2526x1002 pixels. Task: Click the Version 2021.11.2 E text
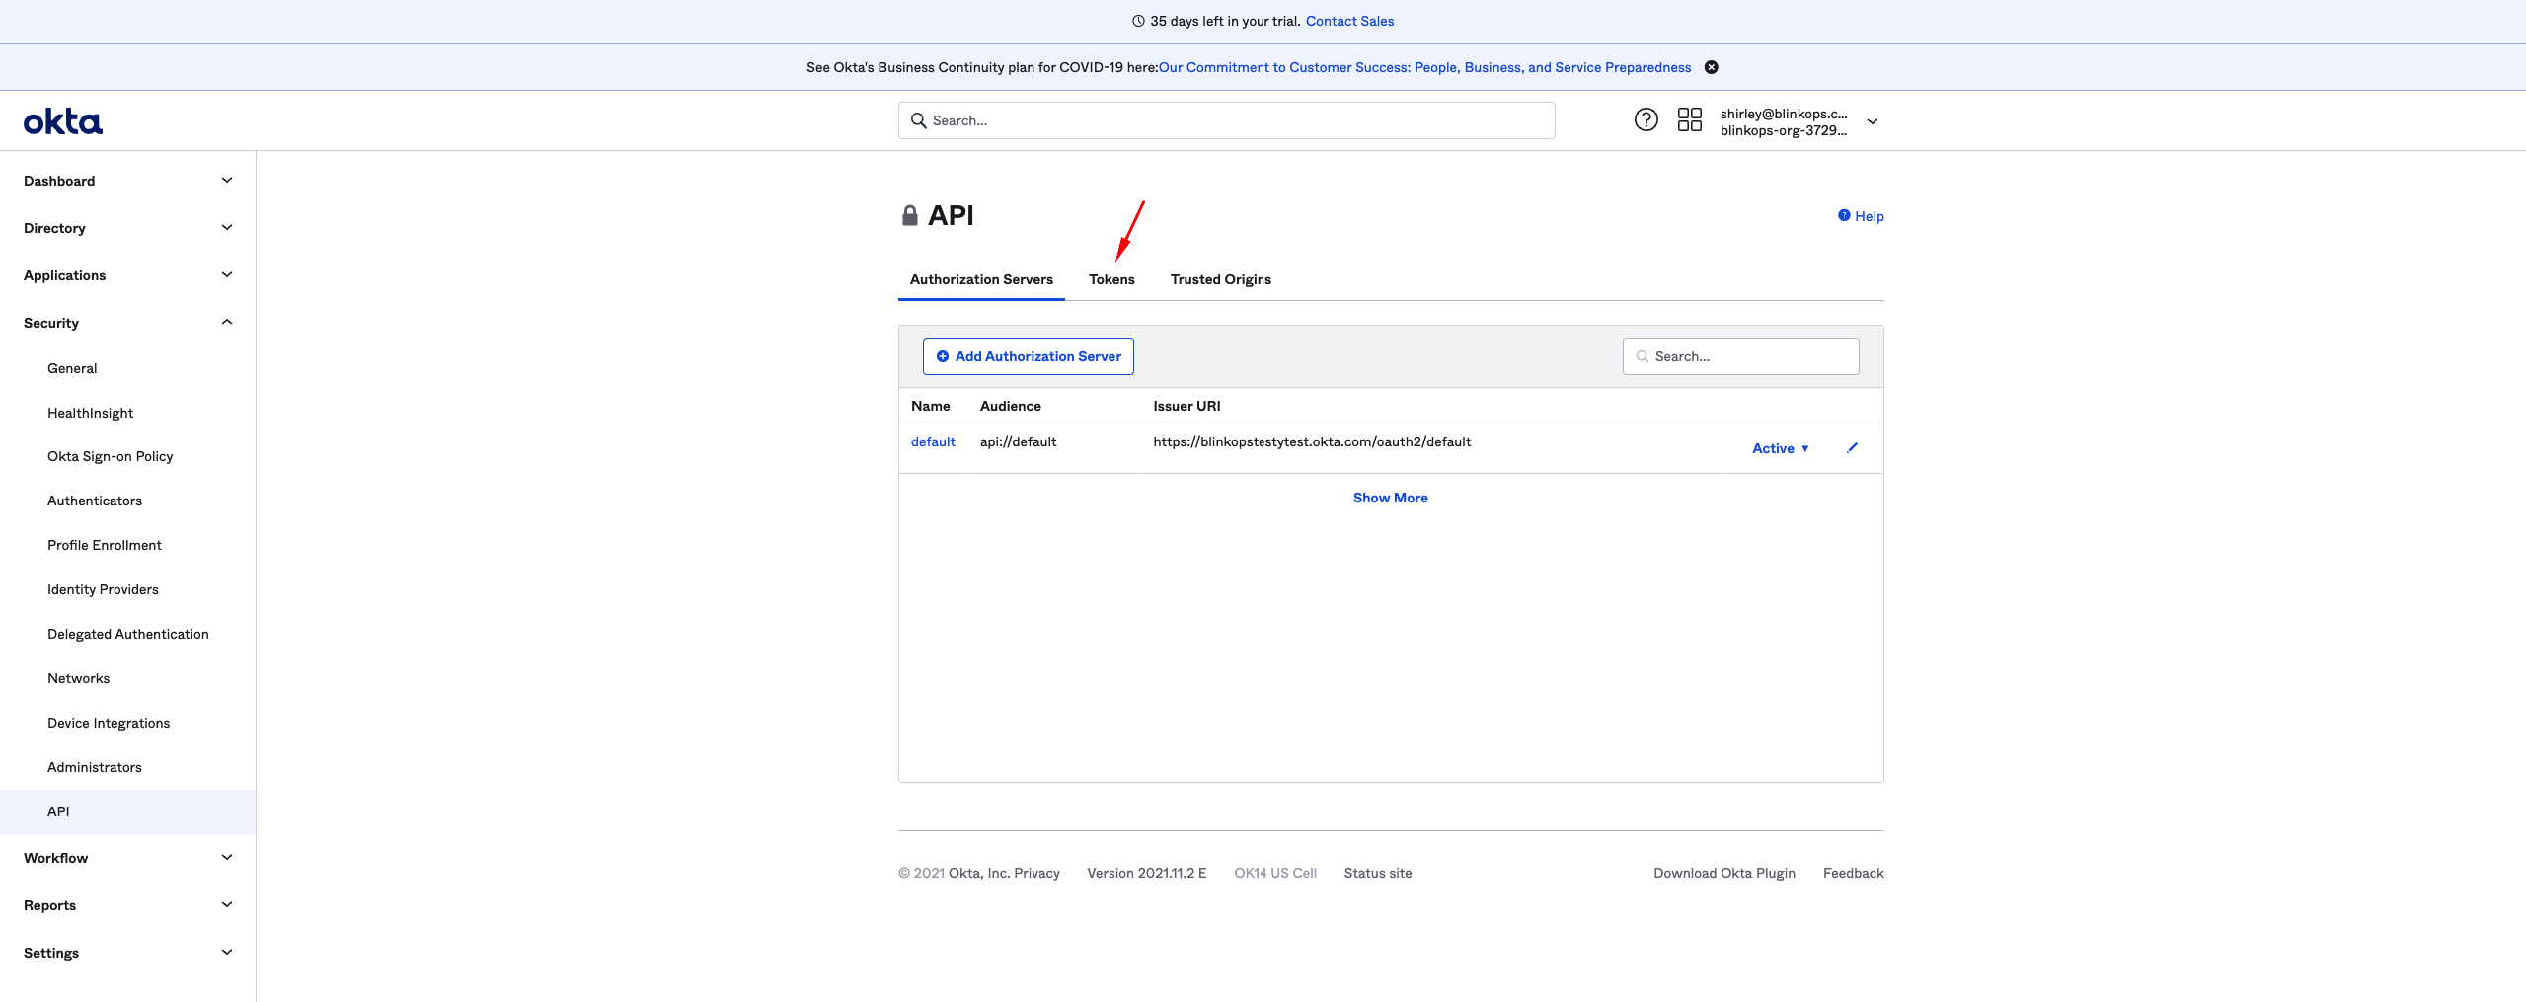[1146, 873]
